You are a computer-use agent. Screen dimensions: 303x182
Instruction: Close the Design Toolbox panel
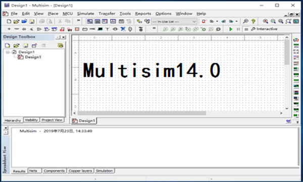pos(64,37)
